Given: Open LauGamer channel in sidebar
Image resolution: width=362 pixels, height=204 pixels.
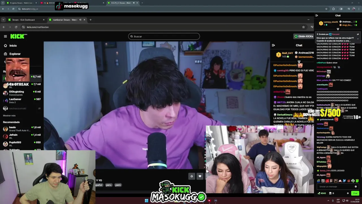Looking at the screenshot, I should click(x=22, y=101).
